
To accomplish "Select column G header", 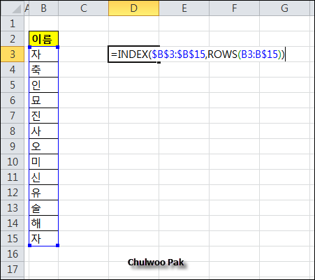I will pyautogui.click(x=284, y=8).
